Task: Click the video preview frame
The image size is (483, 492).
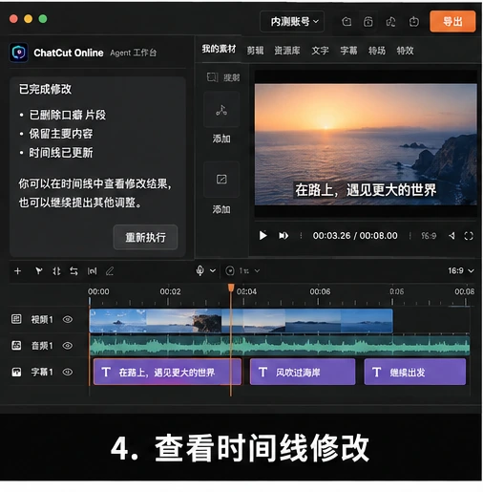Action: point(366,144)
